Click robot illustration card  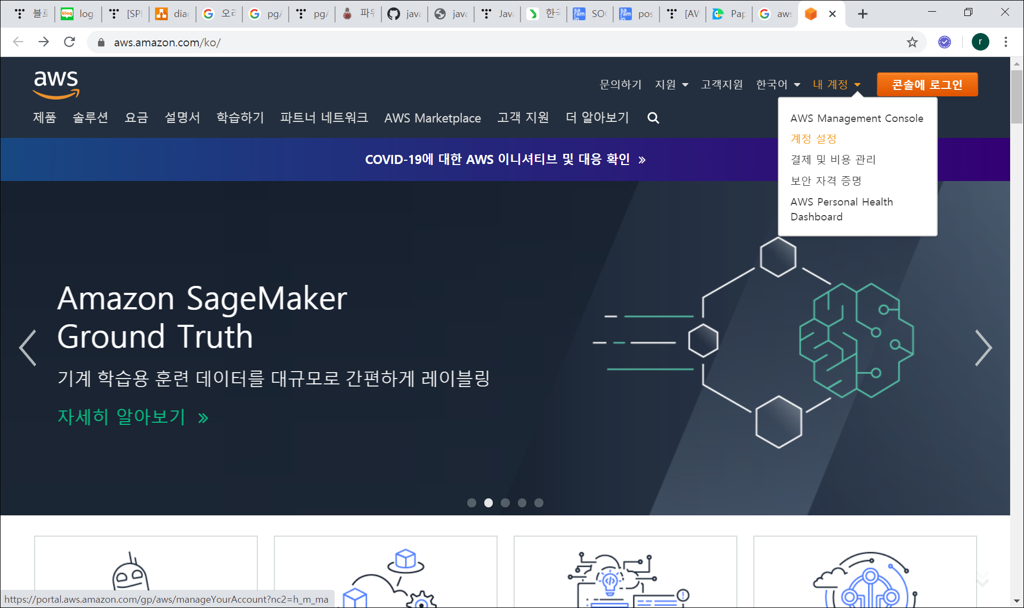click(146, 572)
